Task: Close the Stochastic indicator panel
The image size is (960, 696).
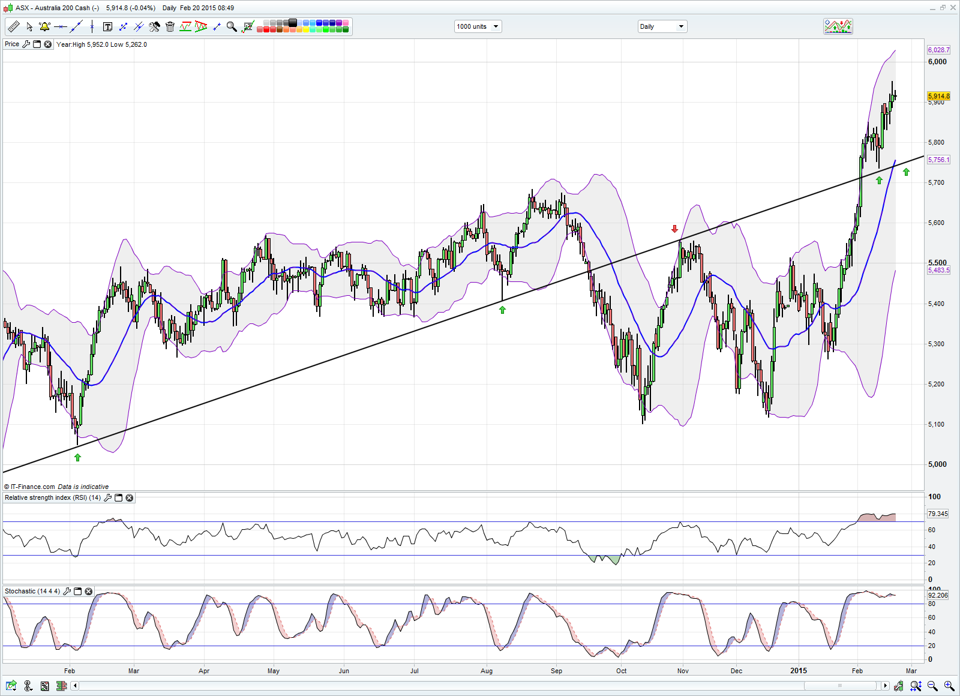Action: click(89, 592)
